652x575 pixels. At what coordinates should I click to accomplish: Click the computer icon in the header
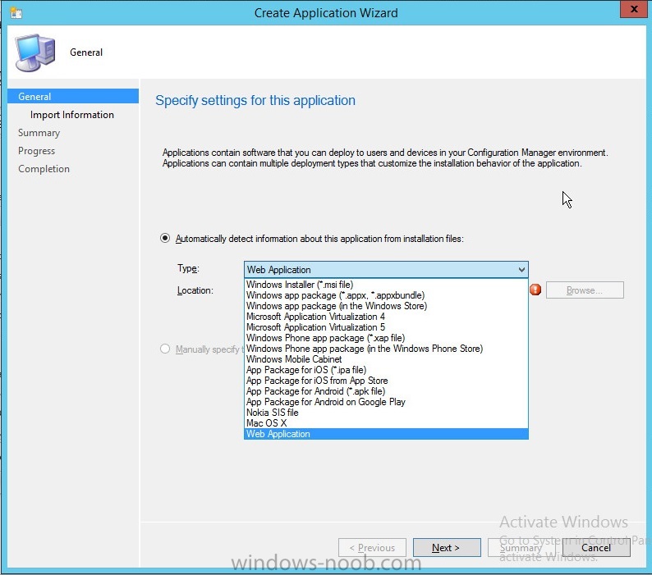coord(35,52)
